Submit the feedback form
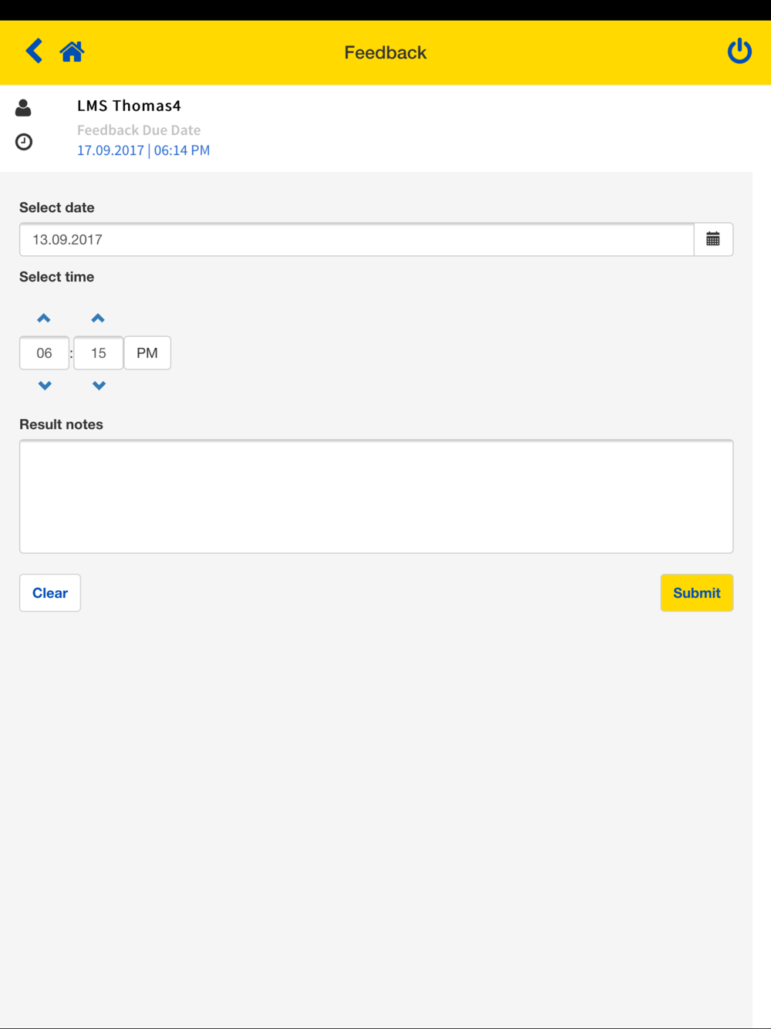Image resolution: width=771 pixels, height=1029 pixels. (697, 593)
